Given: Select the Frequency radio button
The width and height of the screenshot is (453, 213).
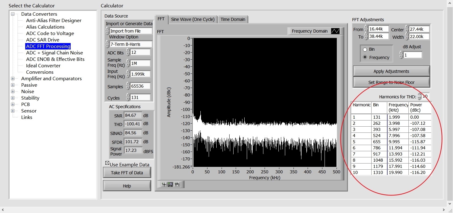Looking at the screenshot, I should click(365, 57).
